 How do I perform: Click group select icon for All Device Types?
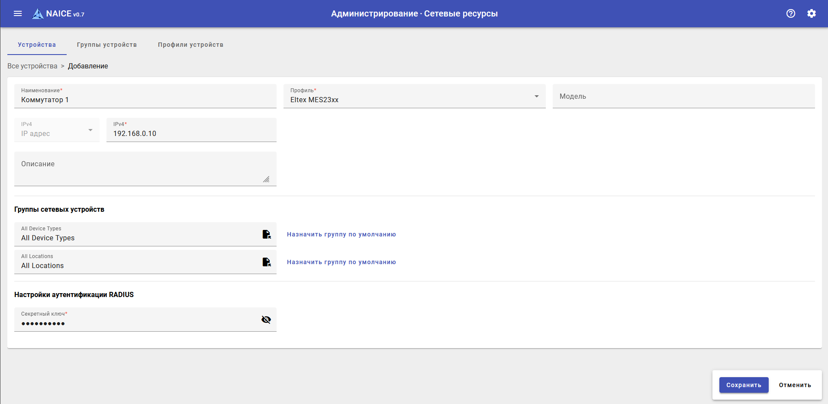tap(267, 234)
